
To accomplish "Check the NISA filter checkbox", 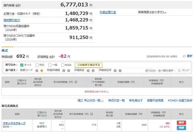I will tap(63, 65).
